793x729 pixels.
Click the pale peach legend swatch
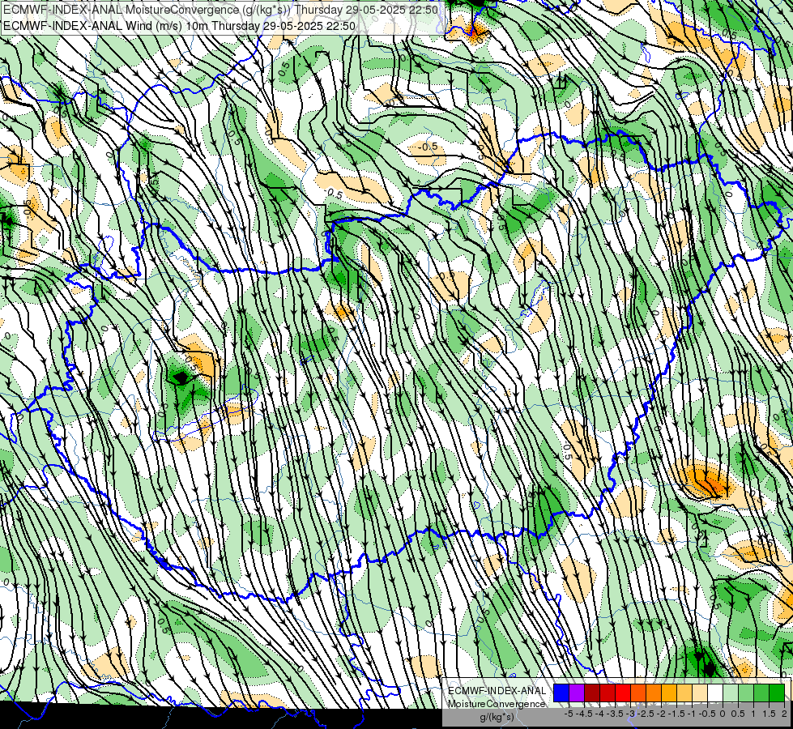click(x=700, y=693)
